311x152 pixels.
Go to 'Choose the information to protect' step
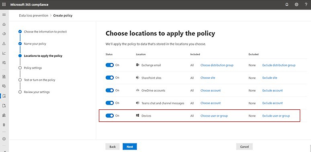[45, 31]
